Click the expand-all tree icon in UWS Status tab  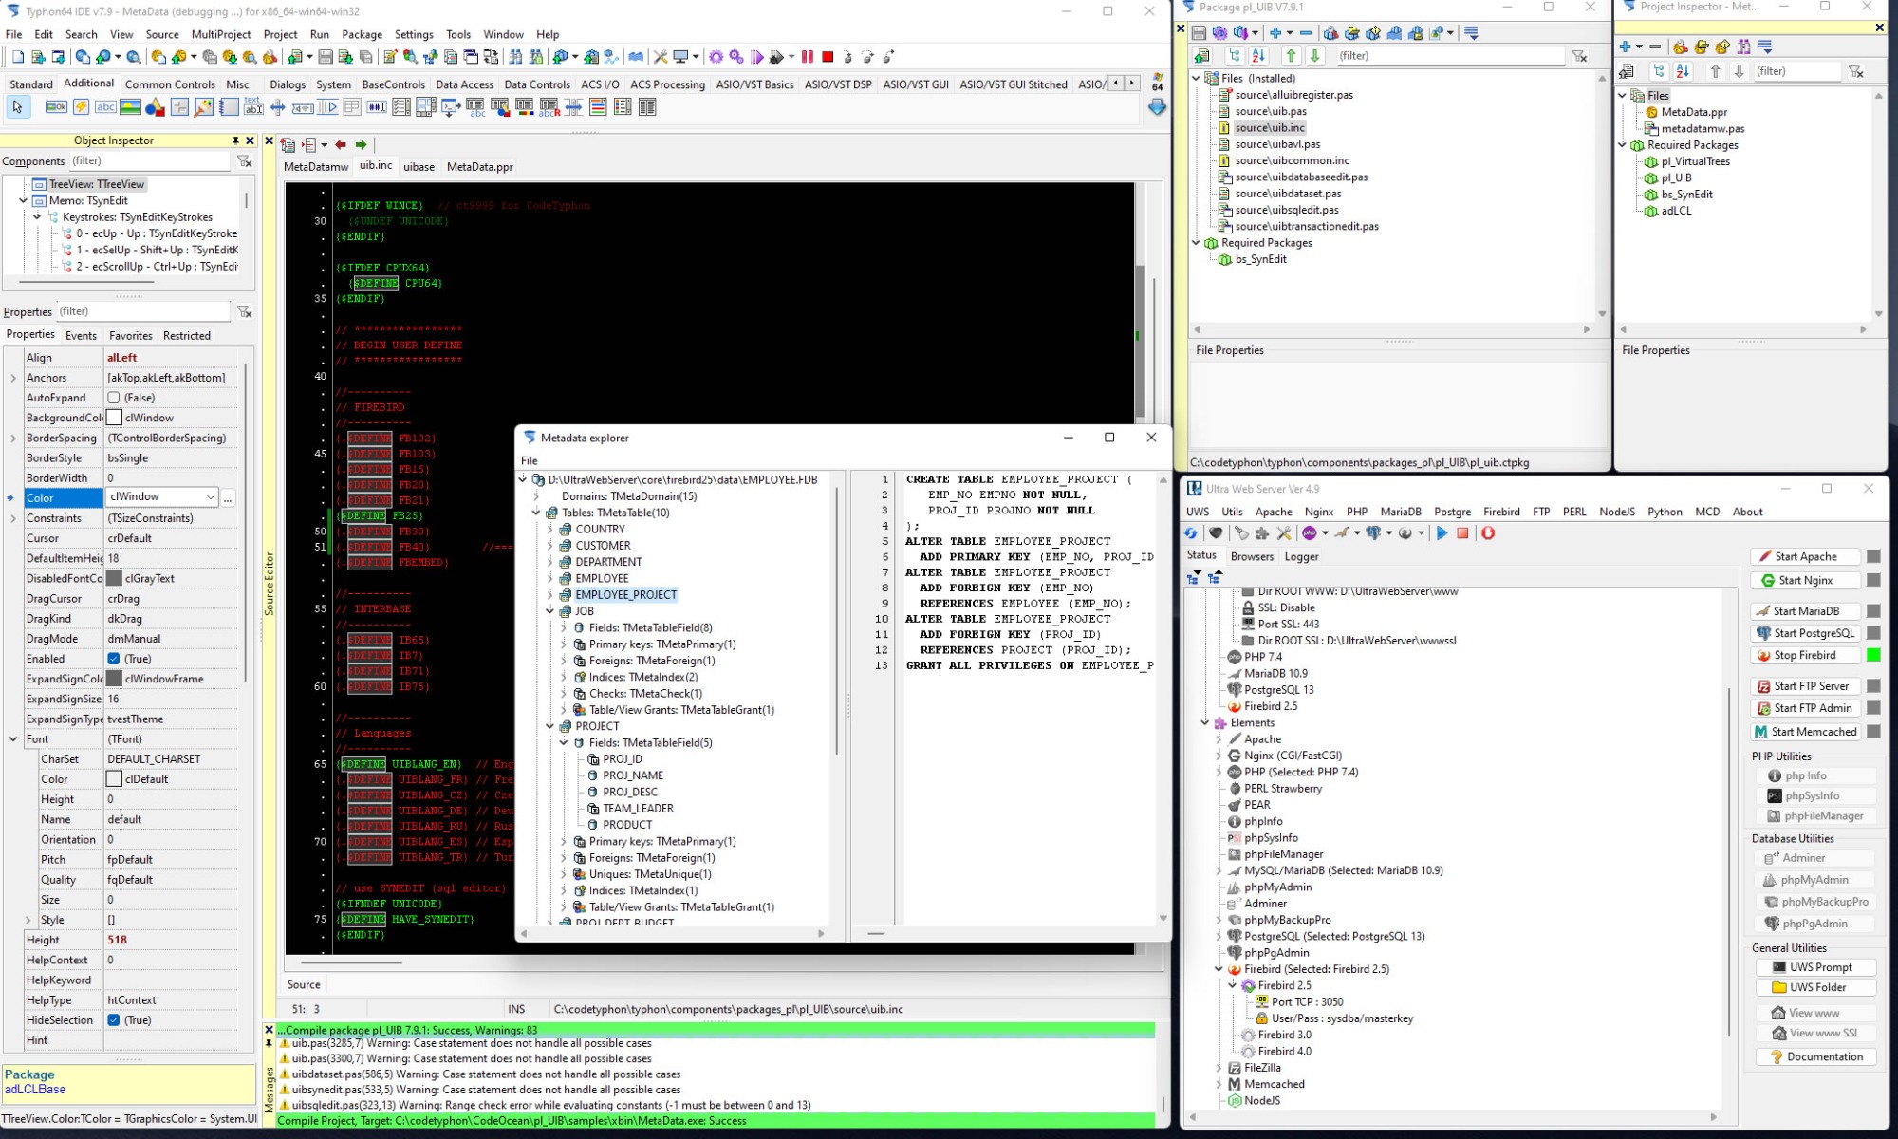click(1193, 577)
